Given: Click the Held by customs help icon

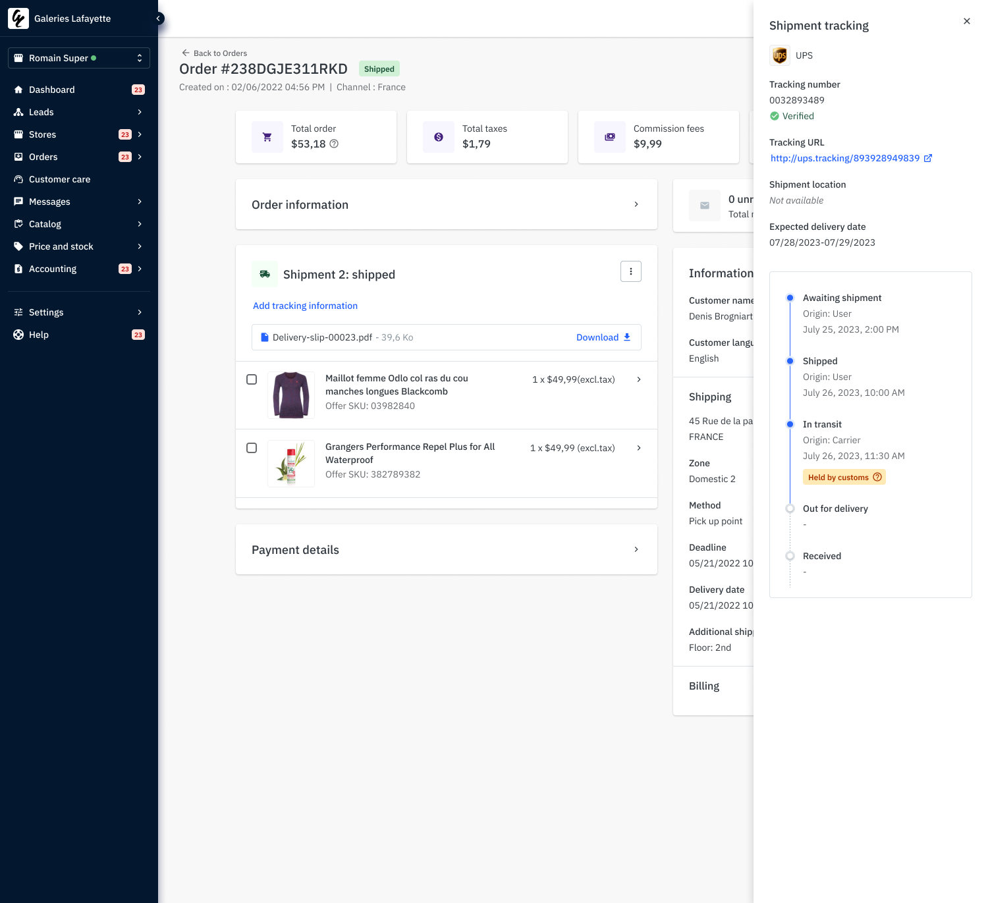Looking at the screenshot, I should click(x=877, y=477).
